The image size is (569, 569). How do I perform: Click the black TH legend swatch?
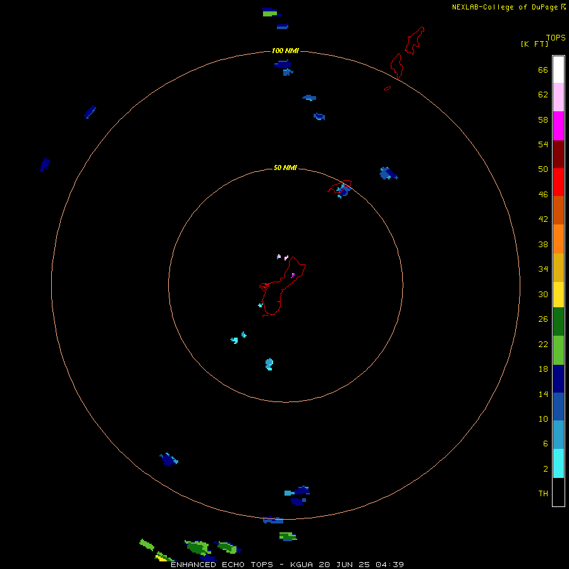coord(558,492)
